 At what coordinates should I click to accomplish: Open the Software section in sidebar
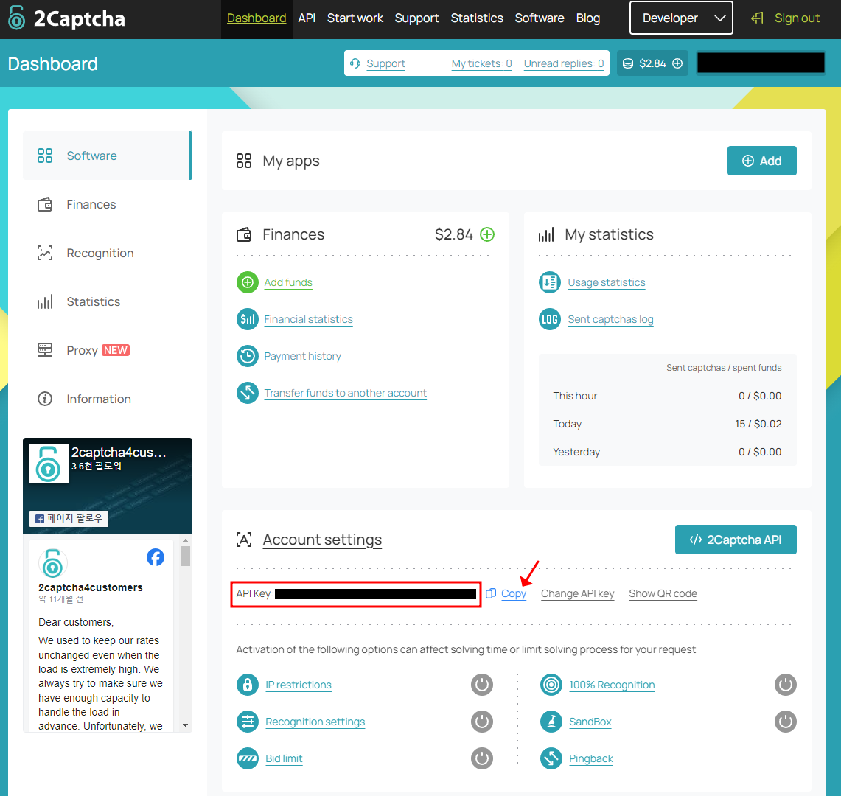91,156
